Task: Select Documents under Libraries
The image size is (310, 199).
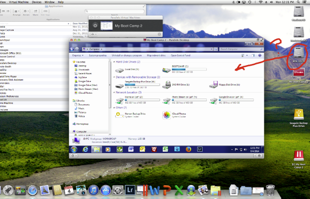Action: pyautogui.click(x=82, y=104)
